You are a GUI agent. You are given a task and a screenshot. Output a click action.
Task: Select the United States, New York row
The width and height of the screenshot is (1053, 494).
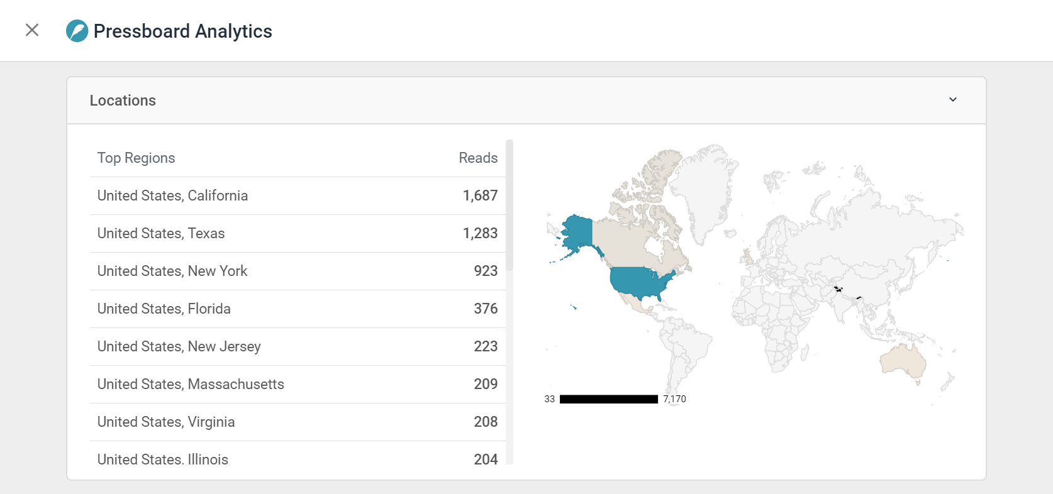point(298,272)
